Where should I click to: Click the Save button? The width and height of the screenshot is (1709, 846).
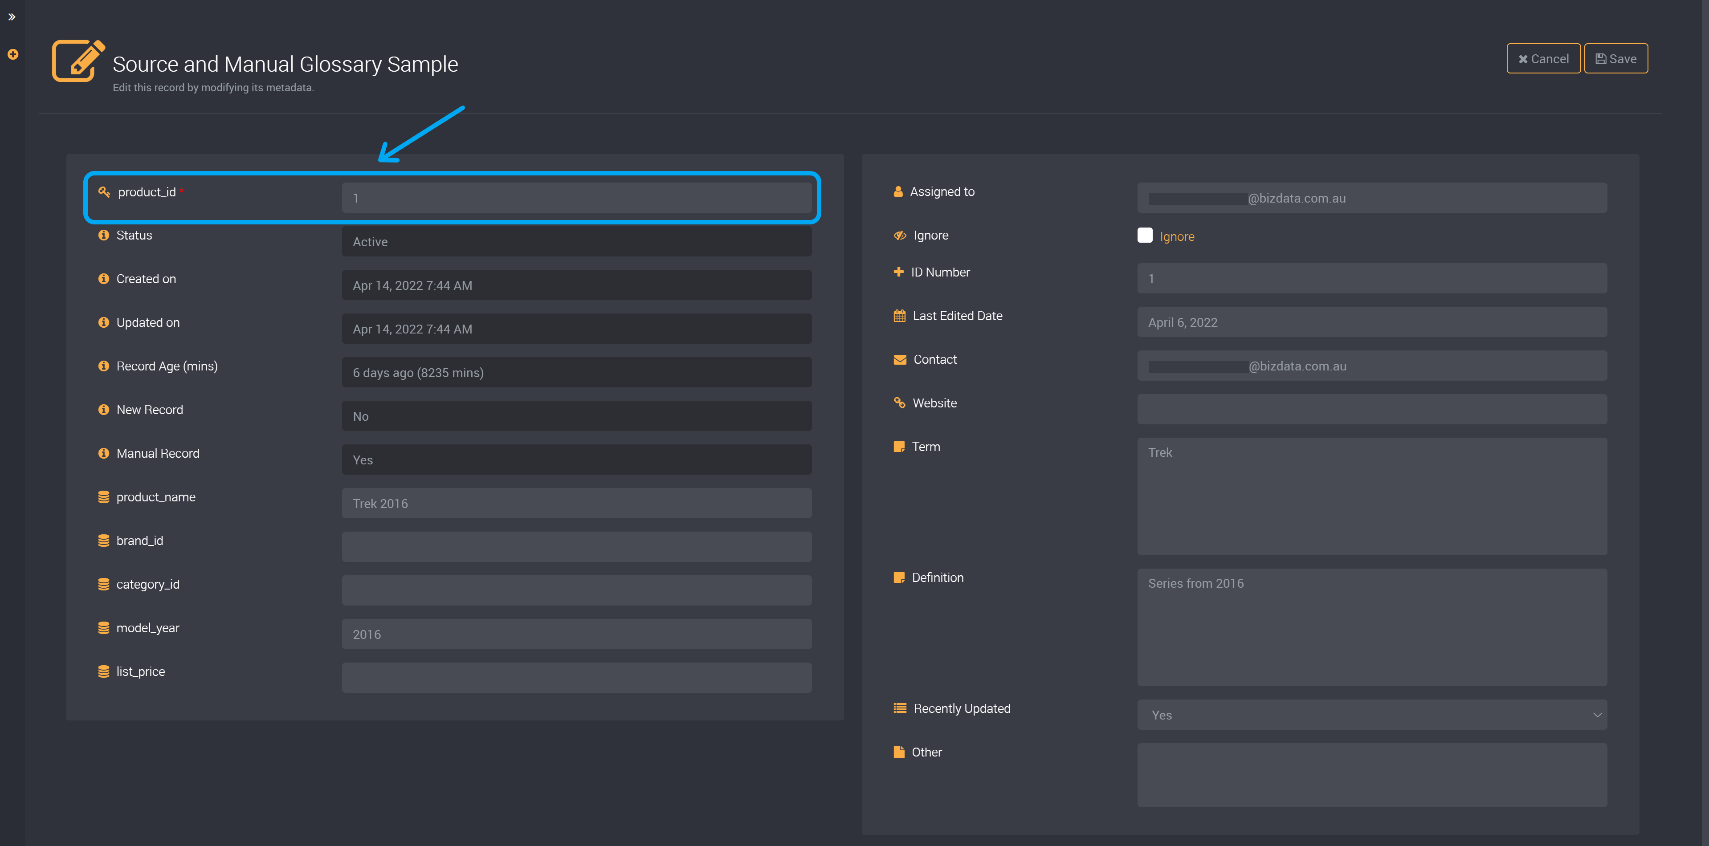point(1616,59)
